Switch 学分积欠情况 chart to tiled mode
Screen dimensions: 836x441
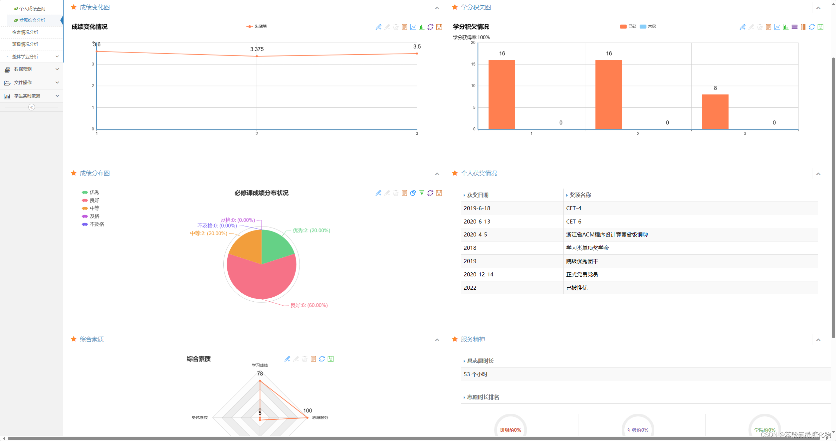pyautogui.click(x=803, y=27)
